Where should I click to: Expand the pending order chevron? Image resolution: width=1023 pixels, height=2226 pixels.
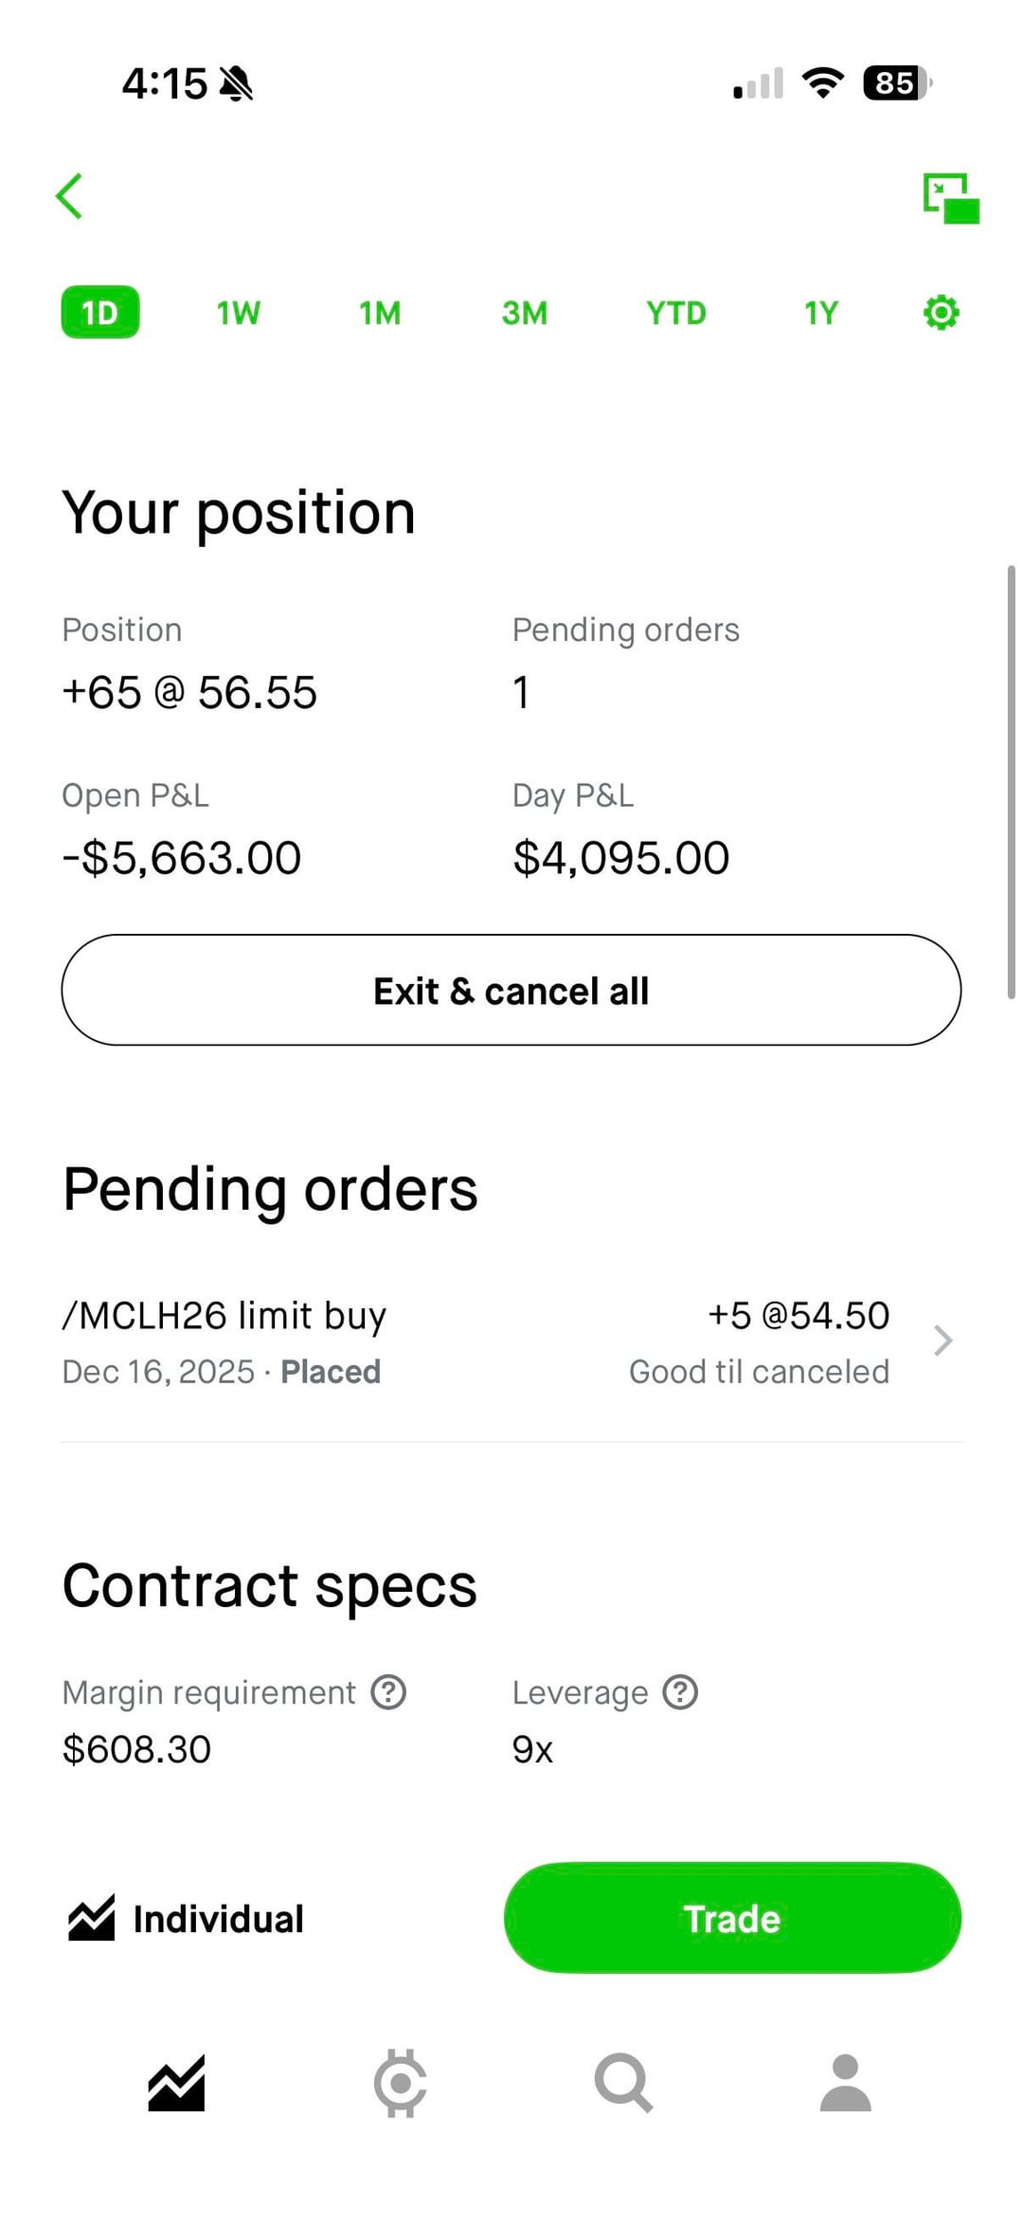point(942,1341)
